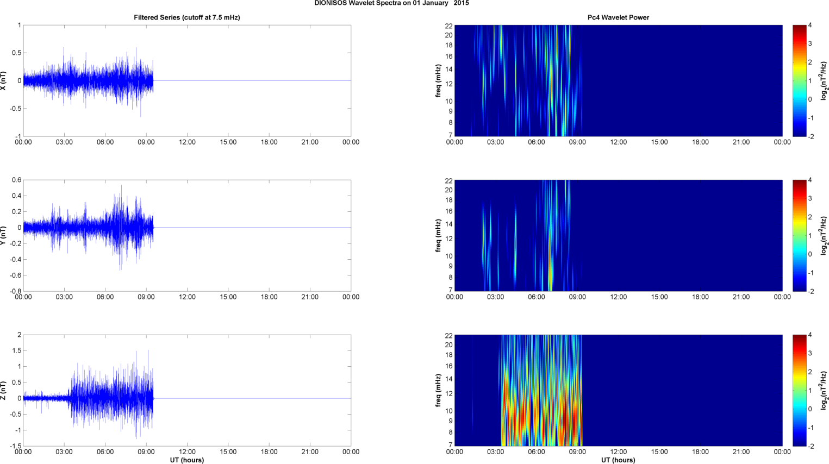Click the Z component wavelet power spectrogram
This screenshot has width=829, height=464.
click(x=618, y=390)
